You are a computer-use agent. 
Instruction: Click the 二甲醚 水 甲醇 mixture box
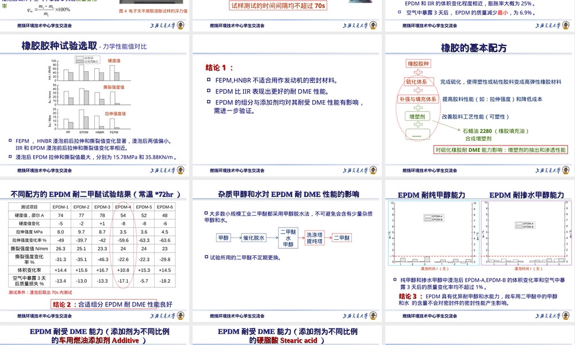tap(288, 238)
